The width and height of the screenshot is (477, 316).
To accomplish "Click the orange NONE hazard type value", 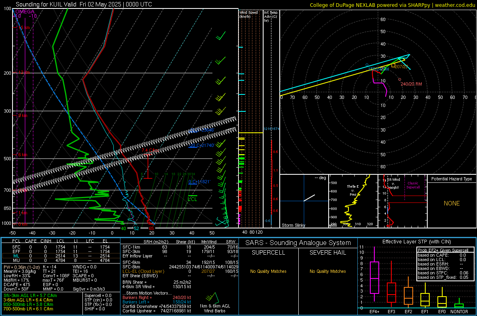I will [x=452, y=203].
